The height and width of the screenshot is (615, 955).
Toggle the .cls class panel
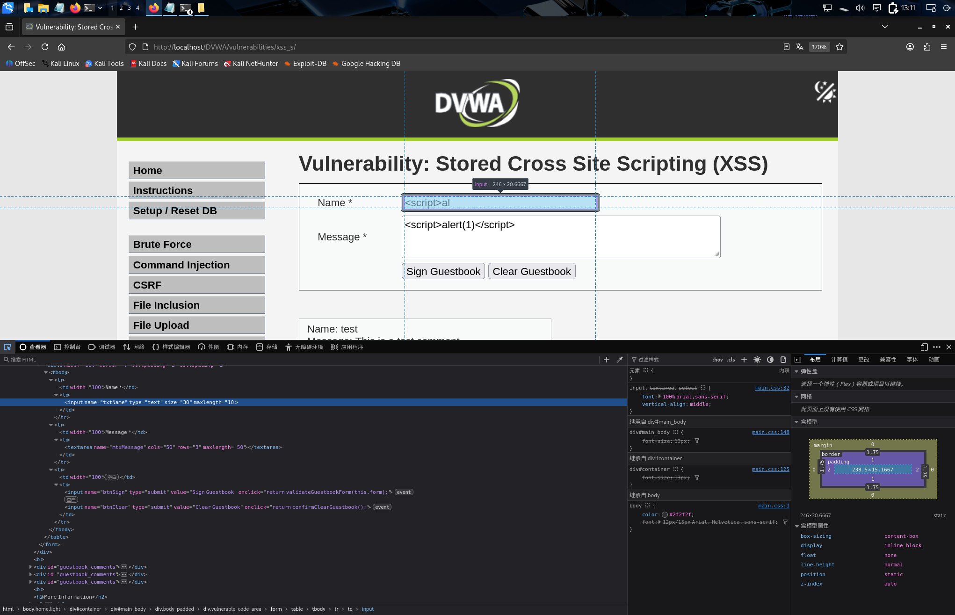click(x=731, y=360)
